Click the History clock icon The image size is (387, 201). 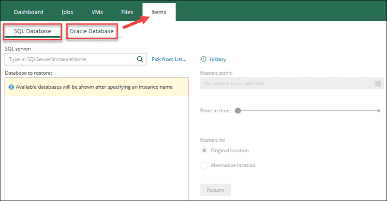pyautogui.click(x=203, y=59)
